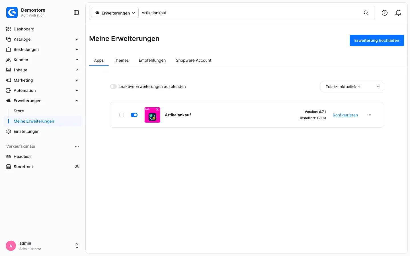This screenshot has width=410, height=256.
Task: Open the Erweiterungen search scope dropdown
Action: (115, 13)
